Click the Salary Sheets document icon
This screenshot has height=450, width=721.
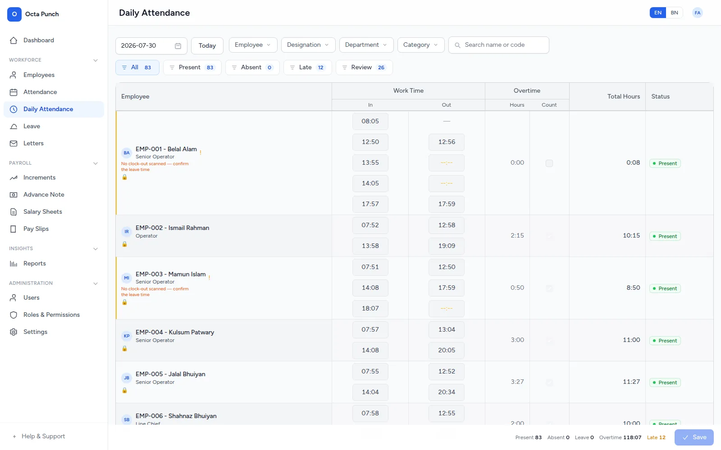(14, 211)
